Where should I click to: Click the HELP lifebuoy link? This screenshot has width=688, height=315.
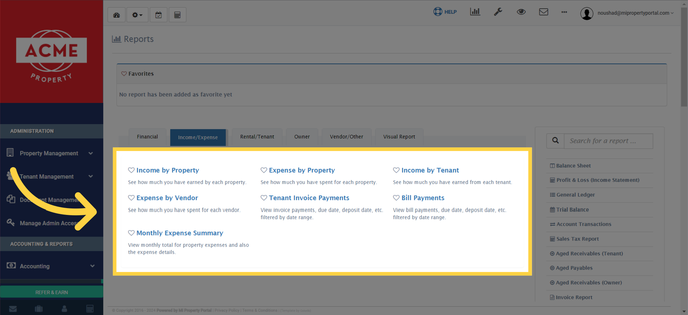coord(445,12)
